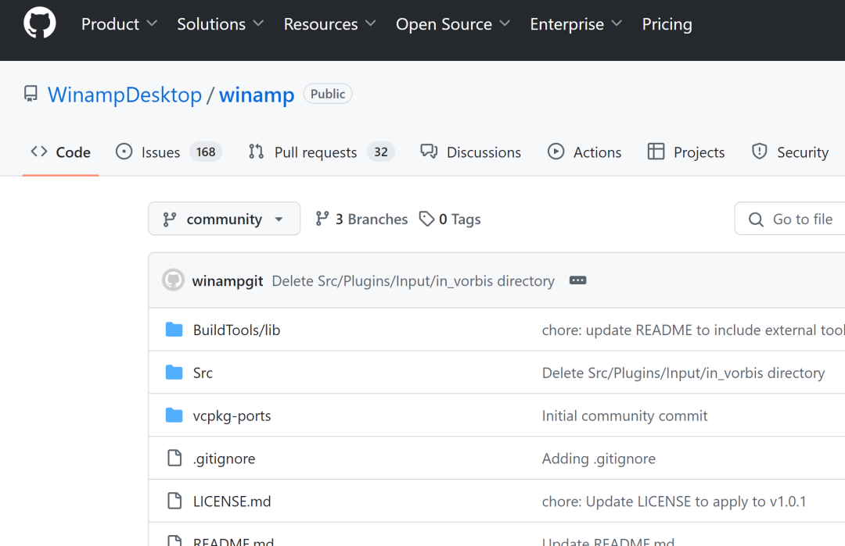
Task: Open the LICENSE.md file
Action: [x=232, y=501]
